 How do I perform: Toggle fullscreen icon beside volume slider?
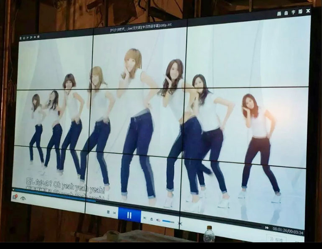point(180,223)
